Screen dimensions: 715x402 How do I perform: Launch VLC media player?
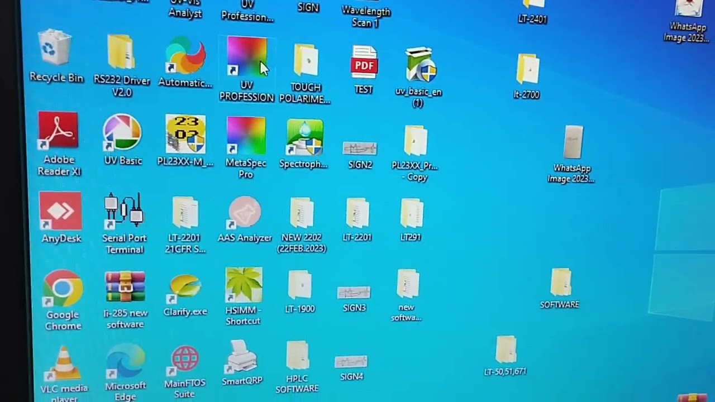[64, 363]
